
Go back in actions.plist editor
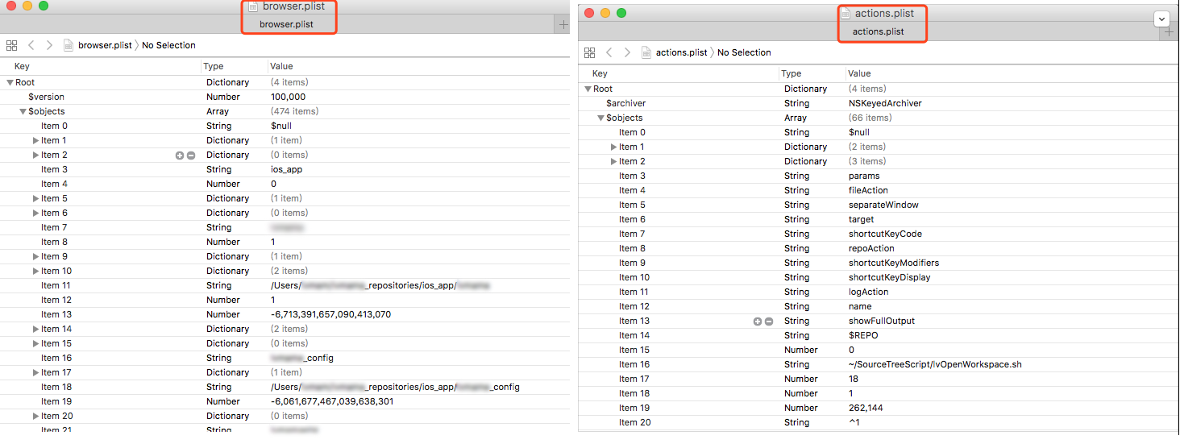point(609,52)
